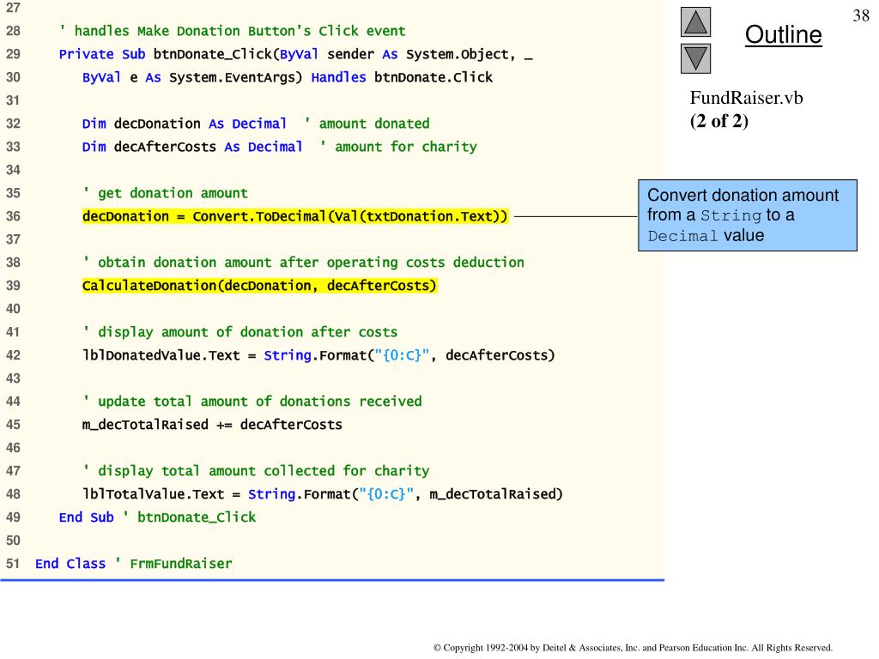Click the "get donation amount" comment
Screen dimensions: 879x659
[x=165, y=193]
